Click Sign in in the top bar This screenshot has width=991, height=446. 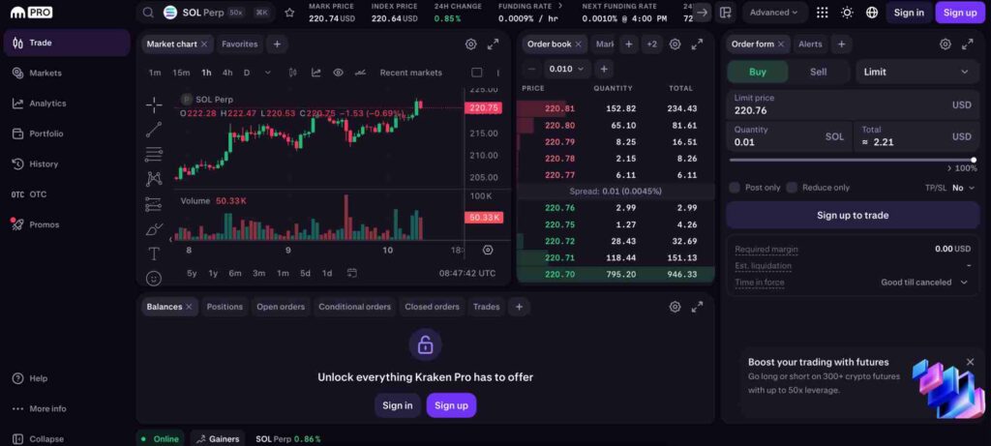(x=909, y=13)
